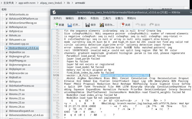Select file liblinearallocpatch.so
Viewport: 192px width, 119px height.
click(x=21, y=111)
